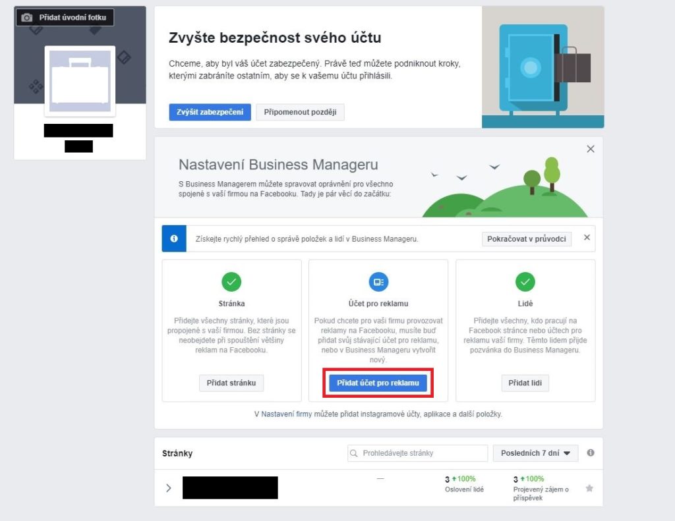Click 'Zvyšte bezpečnost svého účtu' heading
The image size is (675, 521).
275,38
